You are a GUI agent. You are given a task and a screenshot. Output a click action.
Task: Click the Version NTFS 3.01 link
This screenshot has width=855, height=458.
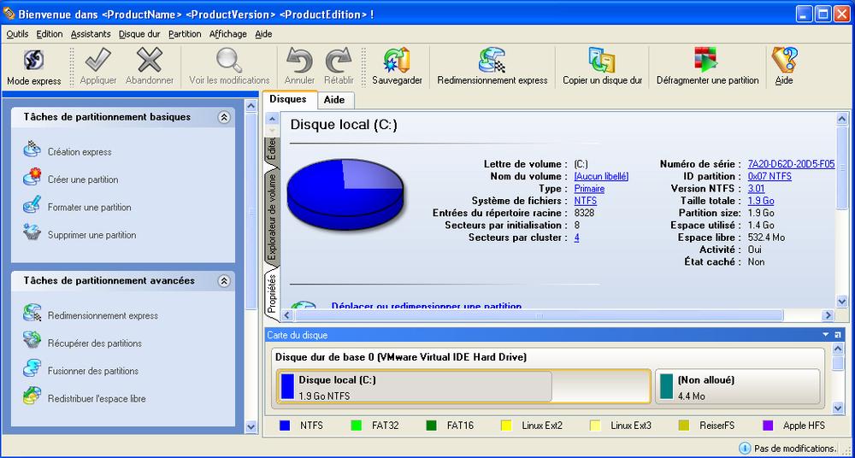pyautogui.click(x=757, y=189)
